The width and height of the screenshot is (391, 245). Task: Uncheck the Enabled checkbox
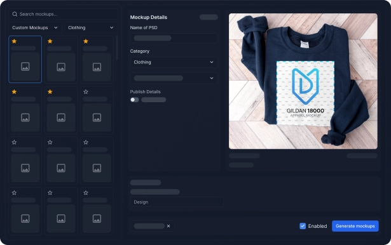coord(303,226)
